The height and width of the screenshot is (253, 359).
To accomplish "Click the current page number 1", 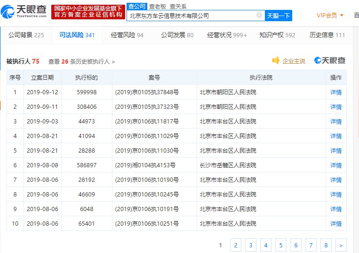I will (x=221, y=245).
